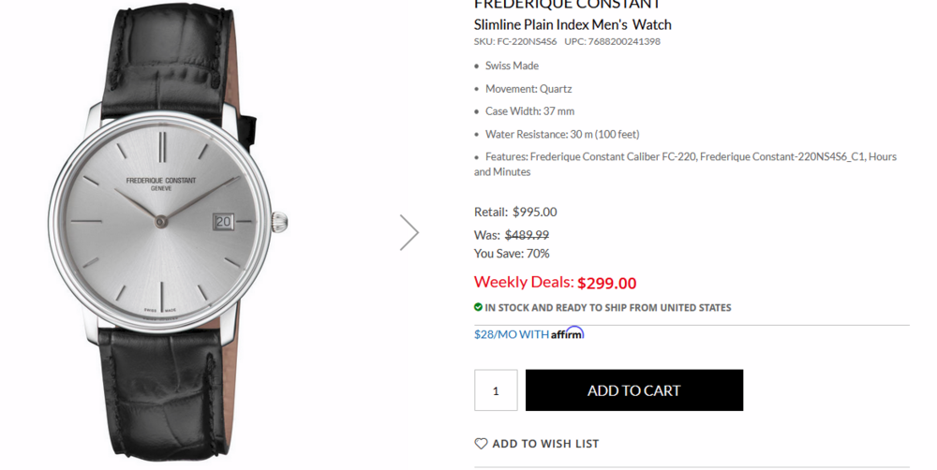The height and width of the screenshot is (470, 937).
Task: Click the Slimline Plain Index Men's Watch title
Action: coord(573,24)
